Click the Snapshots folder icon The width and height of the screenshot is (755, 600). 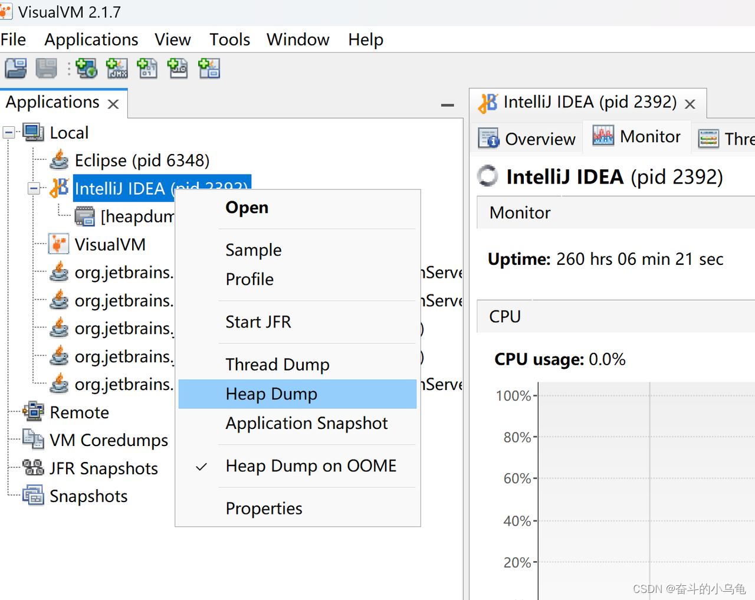[x=33, y=496]
